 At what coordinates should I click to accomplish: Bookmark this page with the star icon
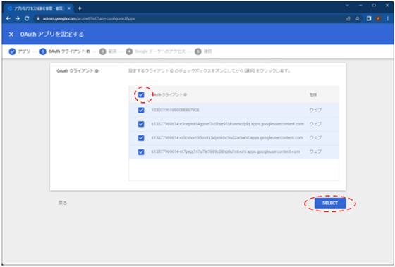pyautogui.click(x=358, y=18)
